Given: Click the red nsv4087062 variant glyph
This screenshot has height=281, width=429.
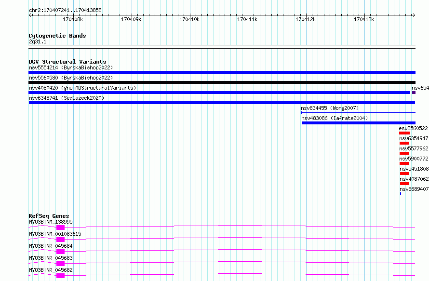Looking at the screenshot, I should 404,184.
